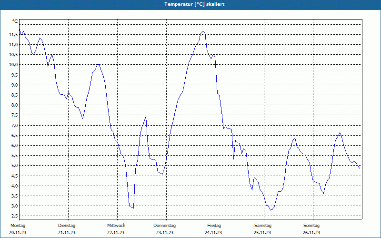Select the 8,0 y-axis value
Screen dimensions: 381x238
[14, 105]
